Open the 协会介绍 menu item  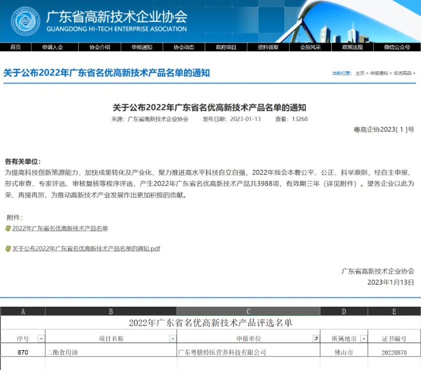(100, 47)
